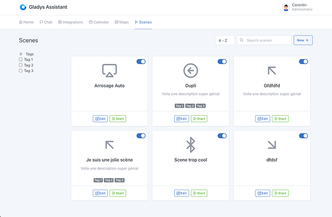Click the circled left arrow icon on Dupli
This screenshot has width=332, height=217.
click(x=191, y=71)
